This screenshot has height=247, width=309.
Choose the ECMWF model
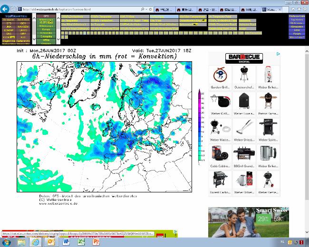[9, 30]
